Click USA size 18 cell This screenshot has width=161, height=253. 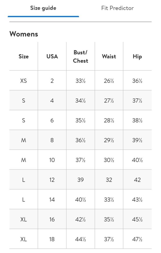[x=52, y=239]
